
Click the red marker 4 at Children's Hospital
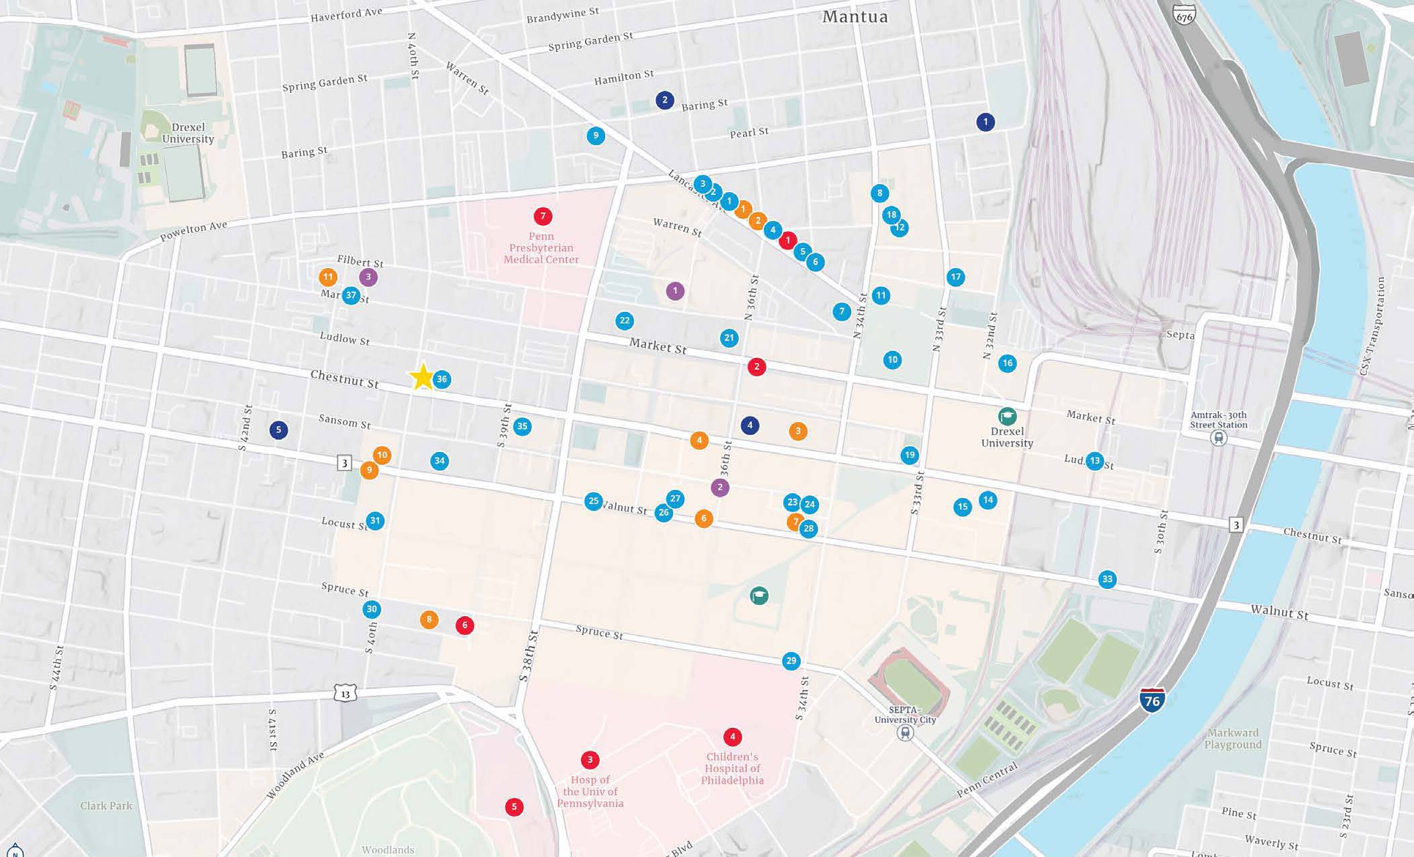tap(732, 736)
